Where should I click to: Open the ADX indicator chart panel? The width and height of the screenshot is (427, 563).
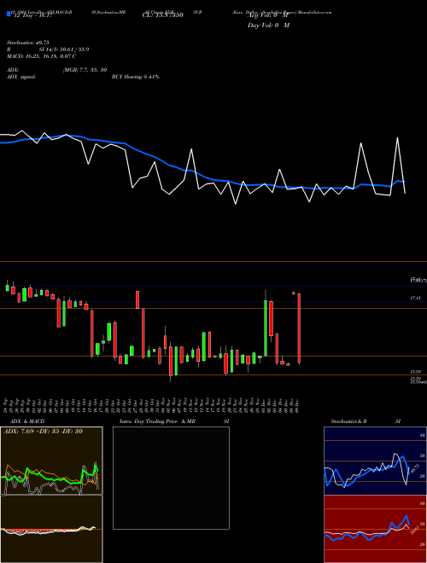click(x=51, y=461)
